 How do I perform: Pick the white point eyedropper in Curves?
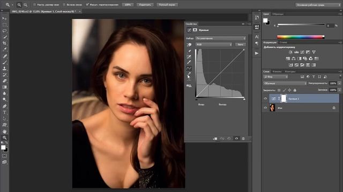coord(189,62)
